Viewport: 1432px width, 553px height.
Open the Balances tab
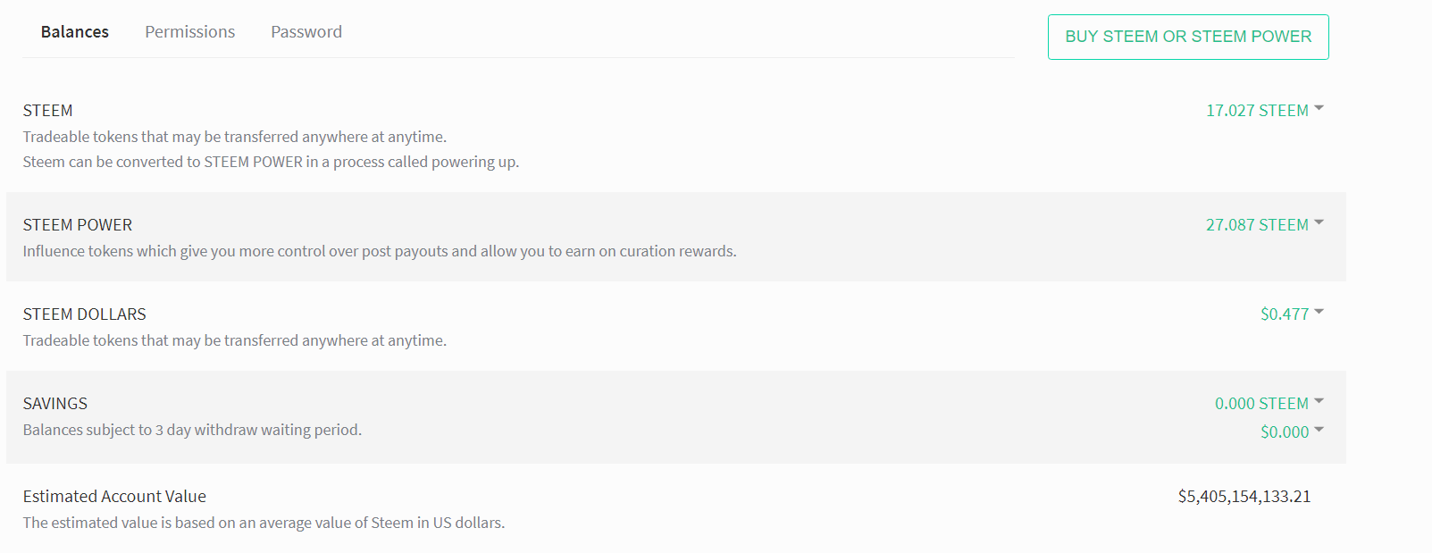click(x=75, y=32)
